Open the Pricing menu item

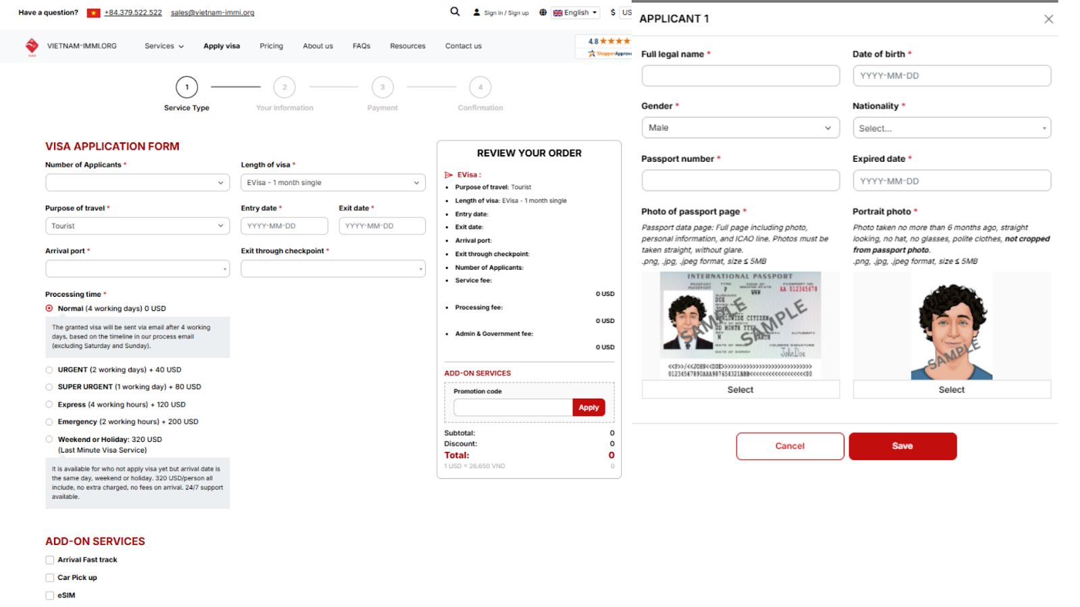click(x=271, y=46)
